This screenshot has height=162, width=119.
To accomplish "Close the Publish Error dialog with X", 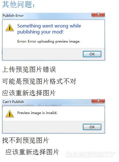I will pos(98,14).
